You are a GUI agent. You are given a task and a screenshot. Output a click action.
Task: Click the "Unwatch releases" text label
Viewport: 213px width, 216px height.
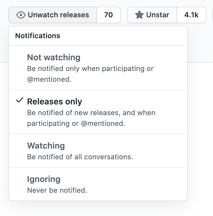(x=58, y=15)
